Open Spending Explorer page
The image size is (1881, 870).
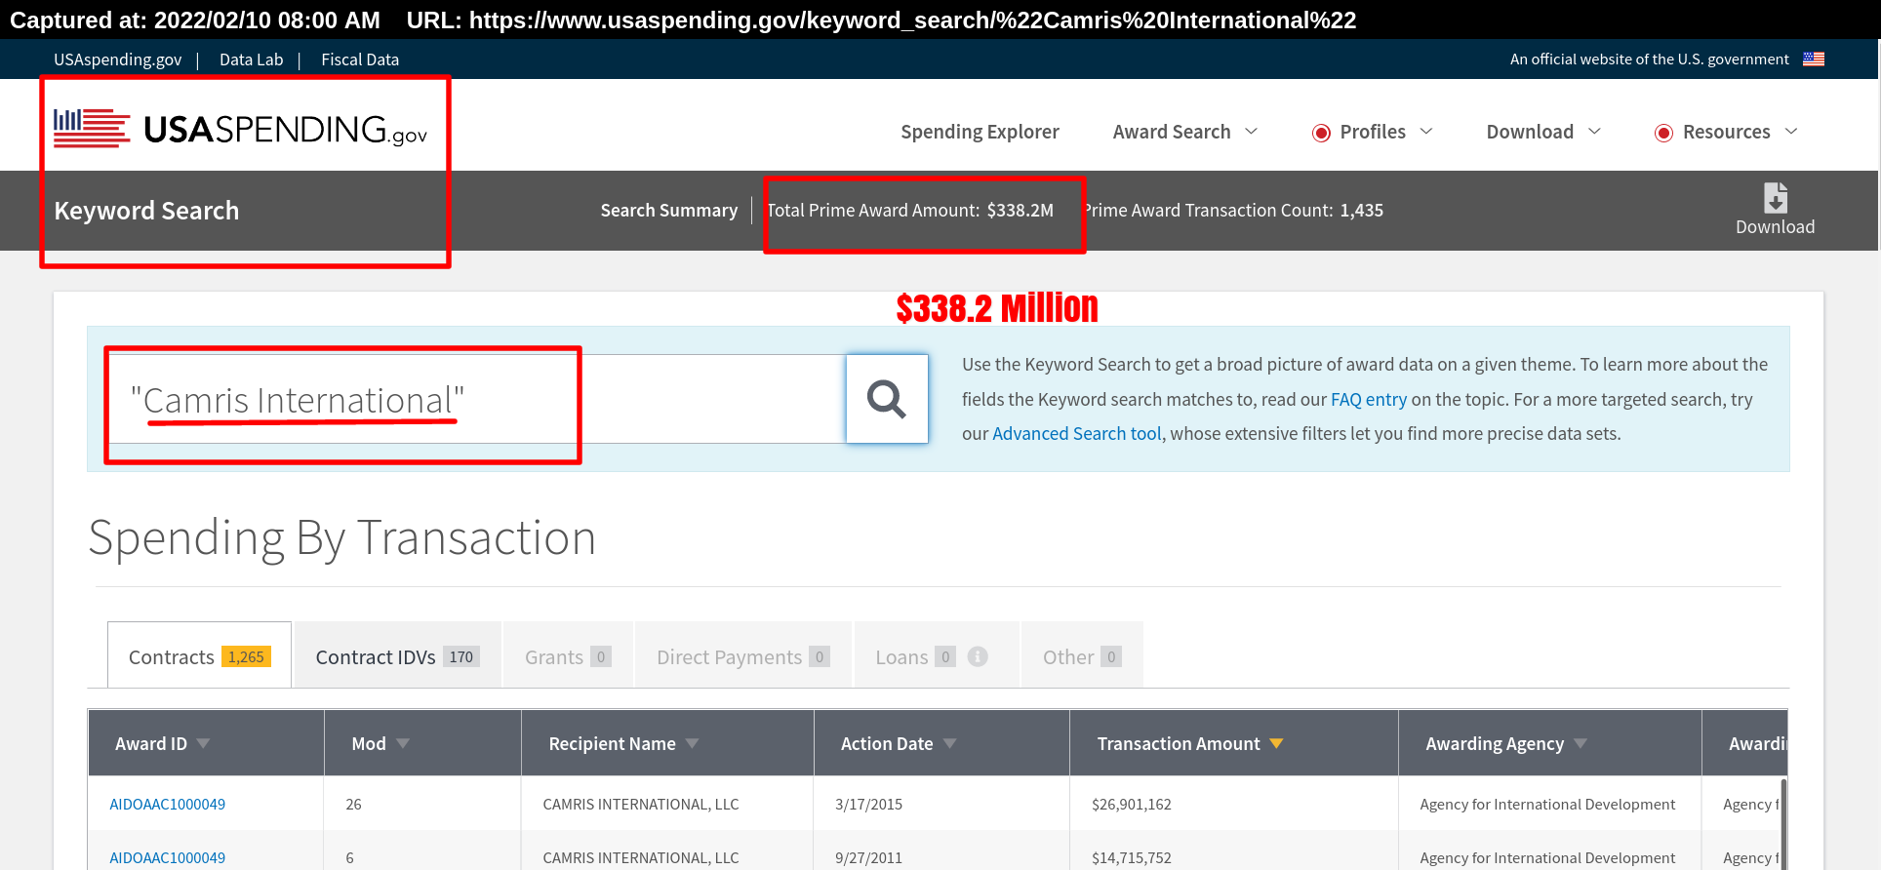point(980,132)
